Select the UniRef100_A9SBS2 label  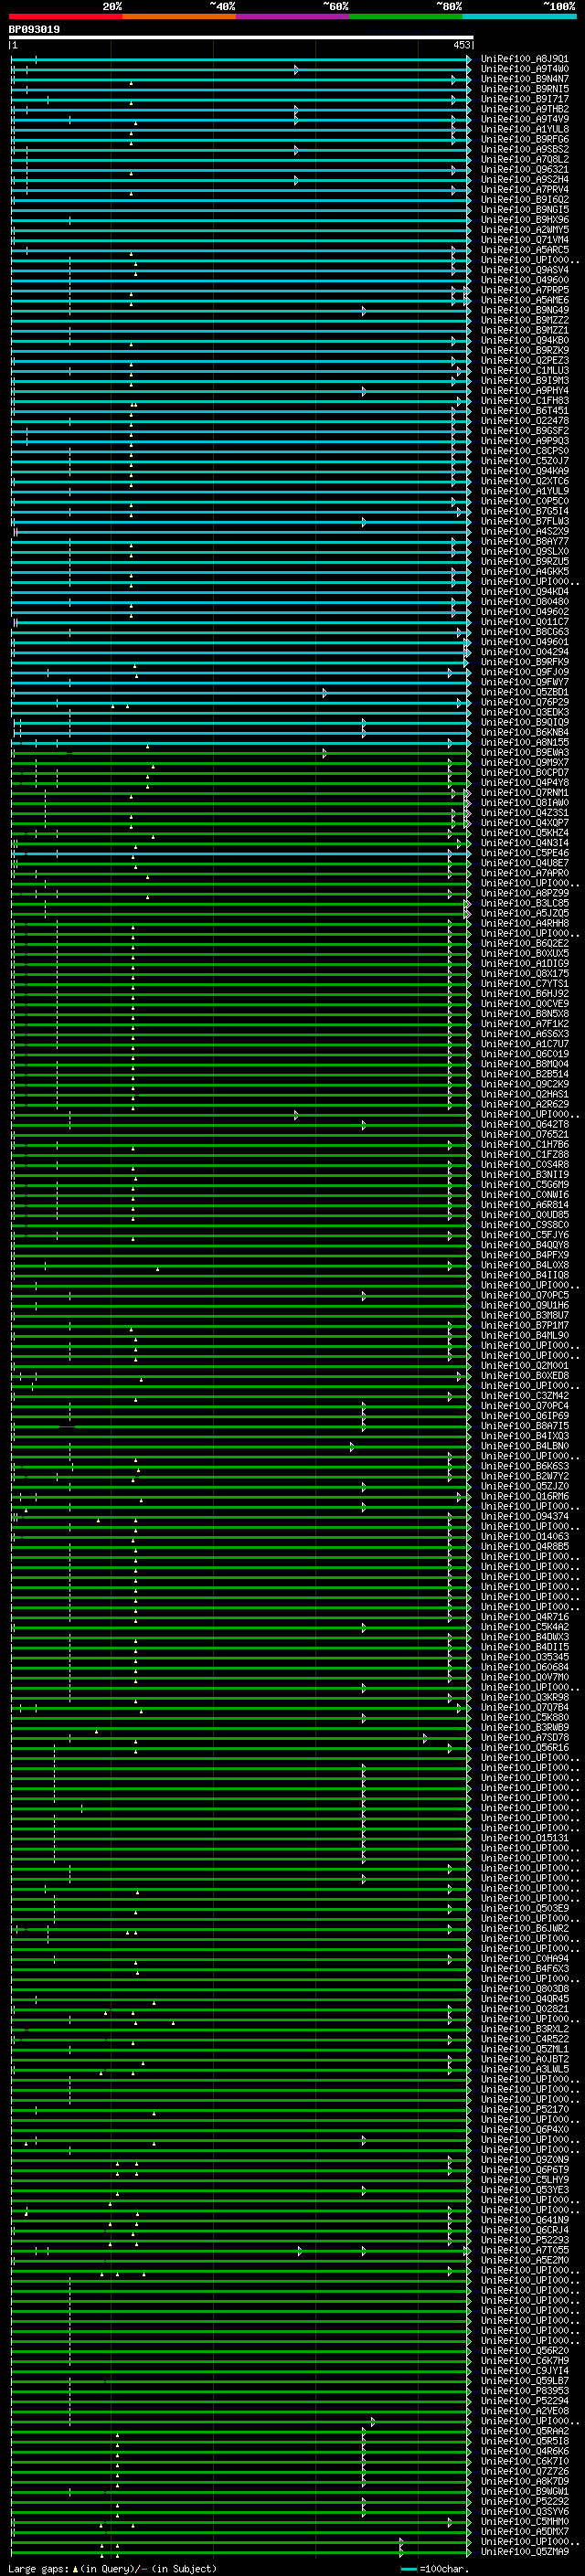pos(525,149)
